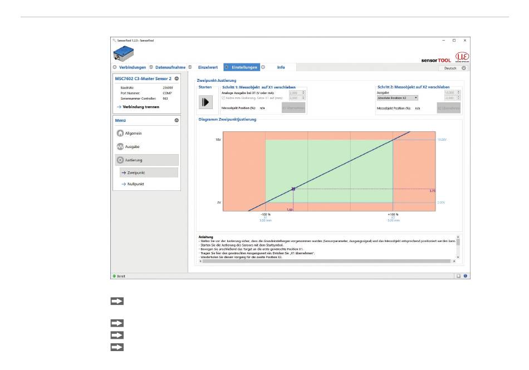Image resolution: width=529 pixels, height=370 pixels.
Task: Open the Absolute Position X2 dropdown
Action: [398, 97]
